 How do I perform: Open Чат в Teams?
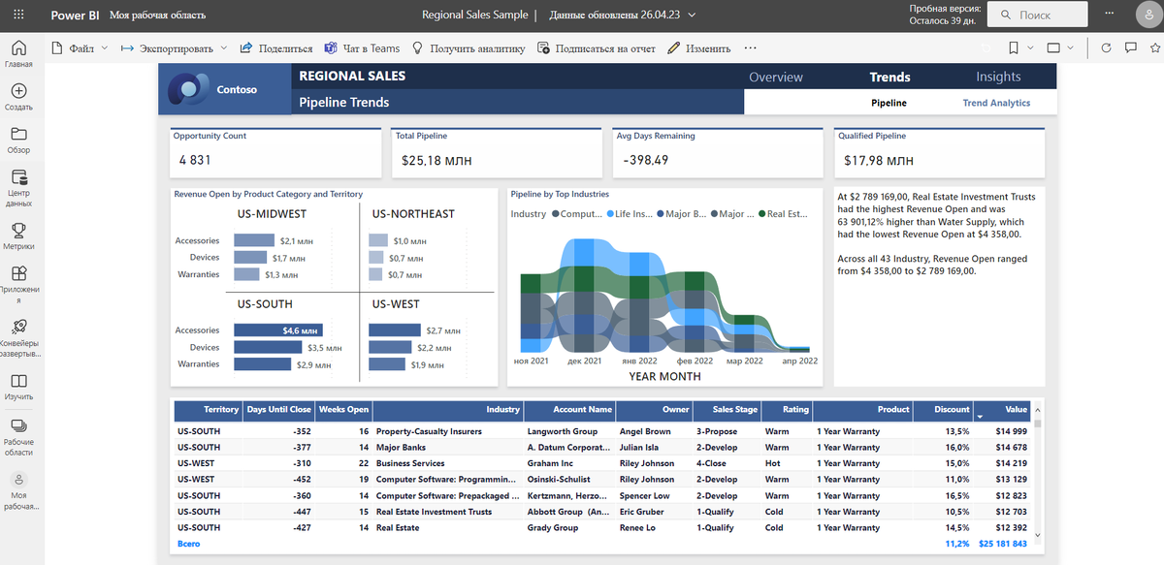362,47
